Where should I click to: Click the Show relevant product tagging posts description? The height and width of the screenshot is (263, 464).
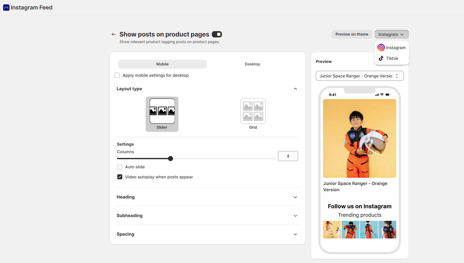tap(170, 42)
